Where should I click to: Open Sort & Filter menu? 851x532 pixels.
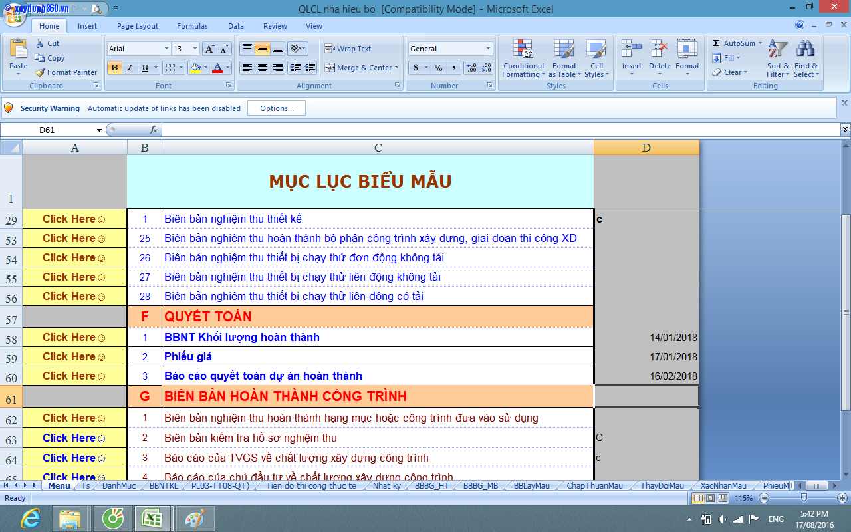tap(778, 59)
